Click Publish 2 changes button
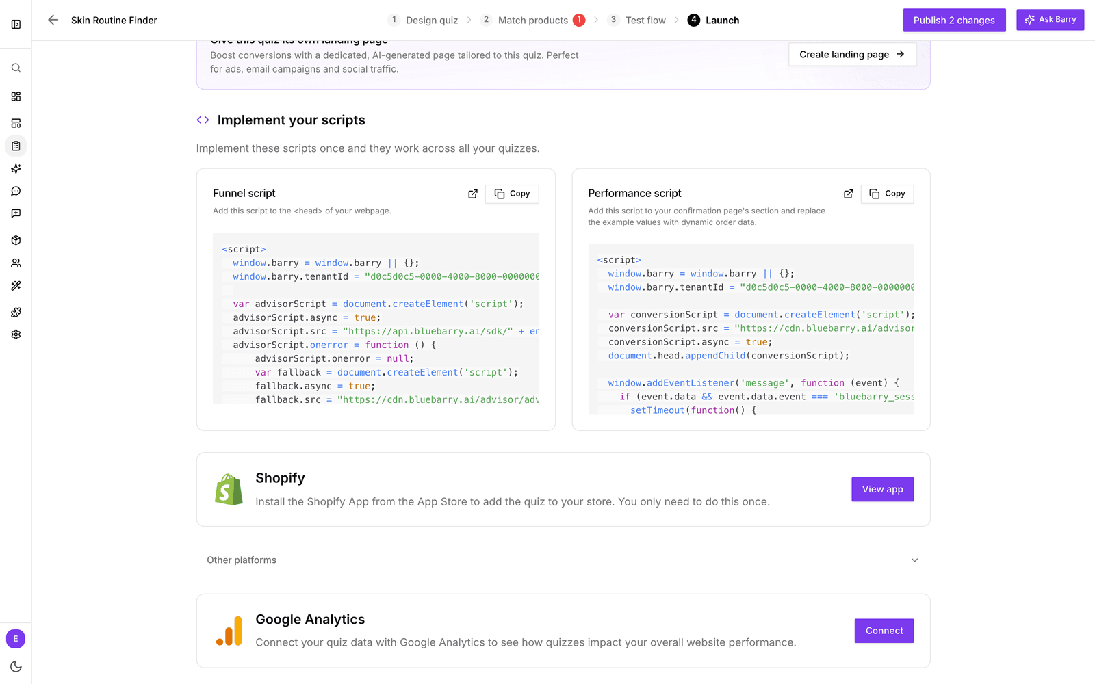This screenshot has height=684, width=1095. [x=954, y=20]
